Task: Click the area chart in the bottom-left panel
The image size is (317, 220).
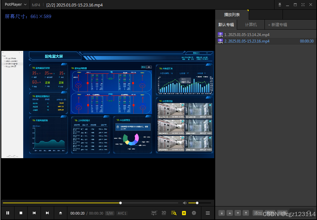Action: pyautogui.click(x=50, y=144)
